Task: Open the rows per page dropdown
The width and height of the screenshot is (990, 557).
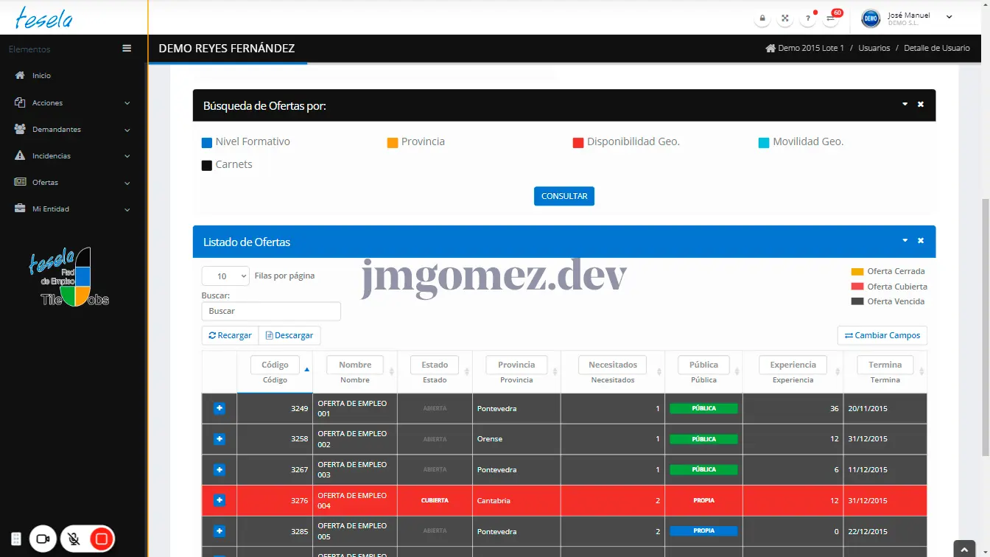Action: point(225,276)
